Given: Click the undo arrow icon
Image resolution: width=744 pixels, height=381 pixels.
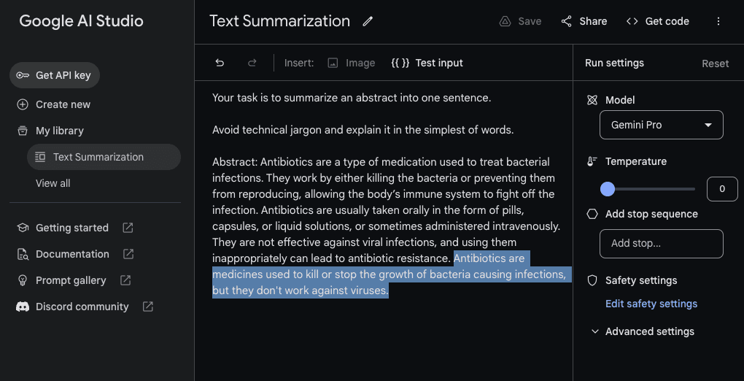Looking at the screenshot, I should (x=220, y=63).
